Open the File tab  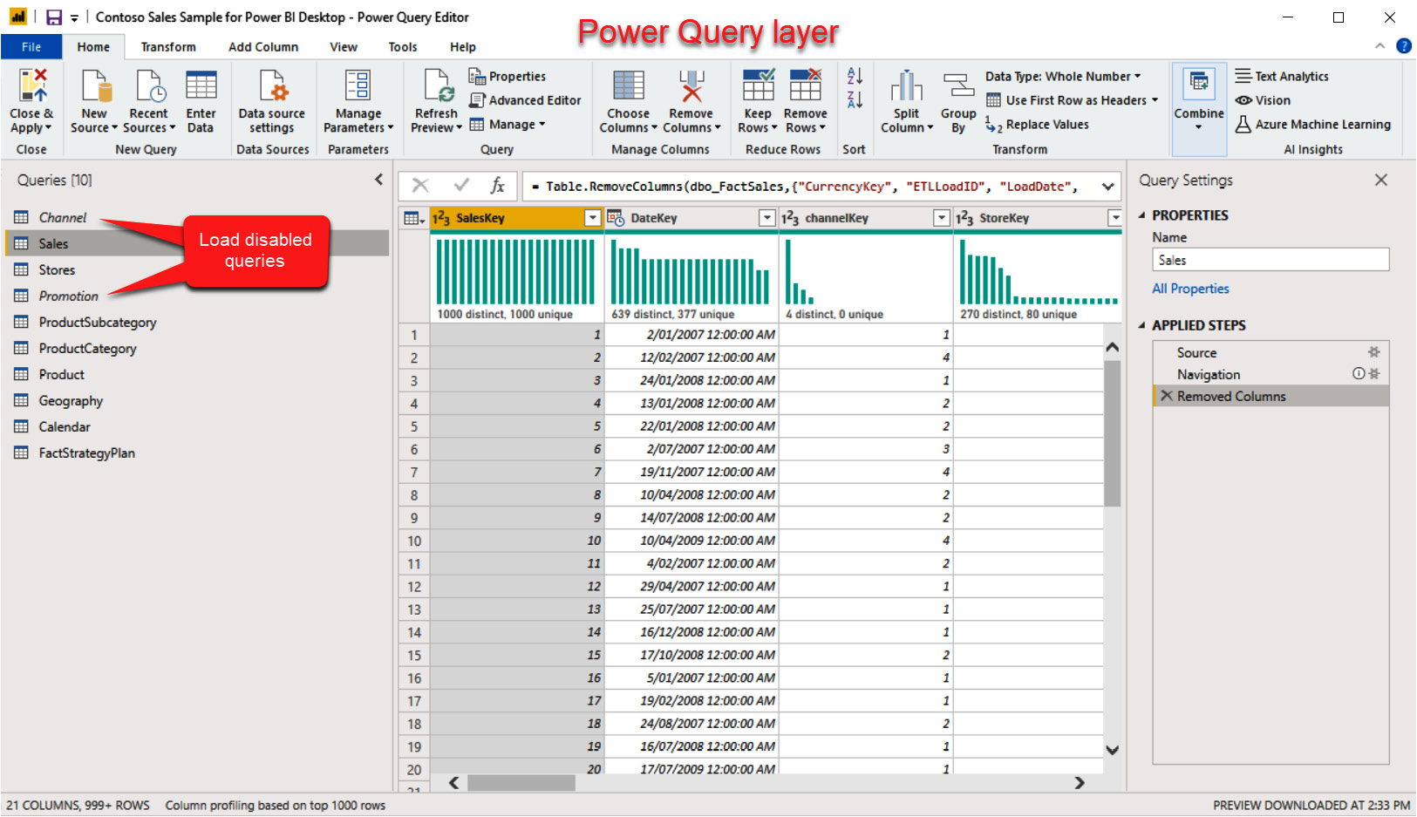pyautogui.click(x=31, y=47)
